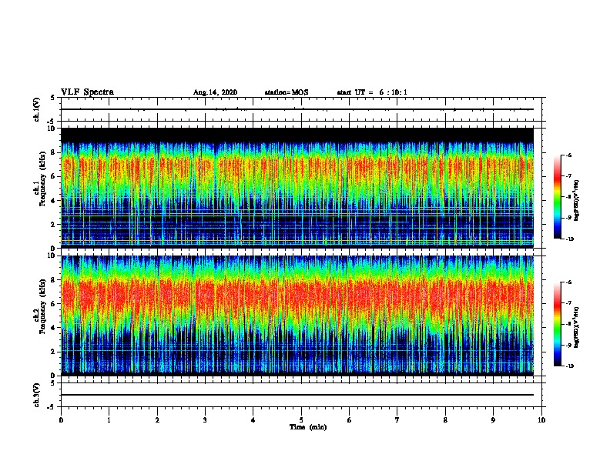The width and height of the screenshot is (610, 471).
Task: Click time axis tick label "8"
Action: (445, 420)
